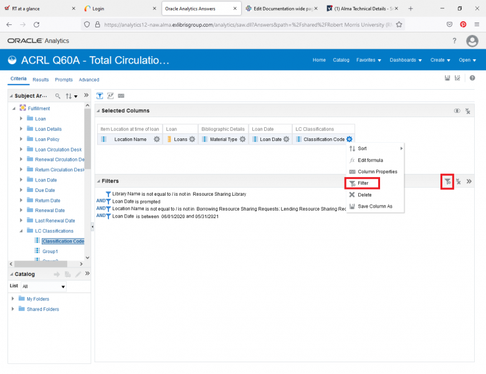486x374 pixels.
Task: Open the gear menu for Loan Date column
Action: click(287, 139)
